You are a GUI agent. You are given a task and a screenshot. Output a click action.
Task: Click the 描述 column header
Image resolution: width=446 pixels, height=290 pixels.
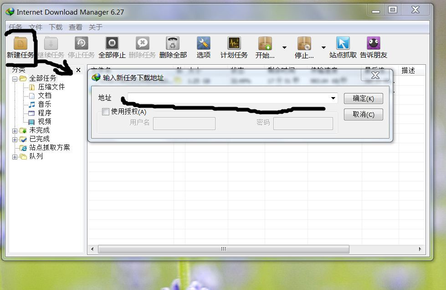click(408, 70)
